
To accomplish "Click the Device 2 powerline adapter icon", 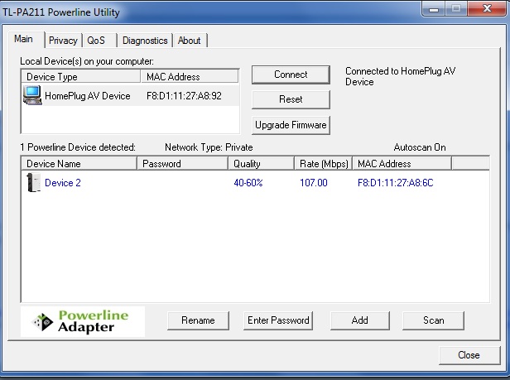I will (33, 182).
